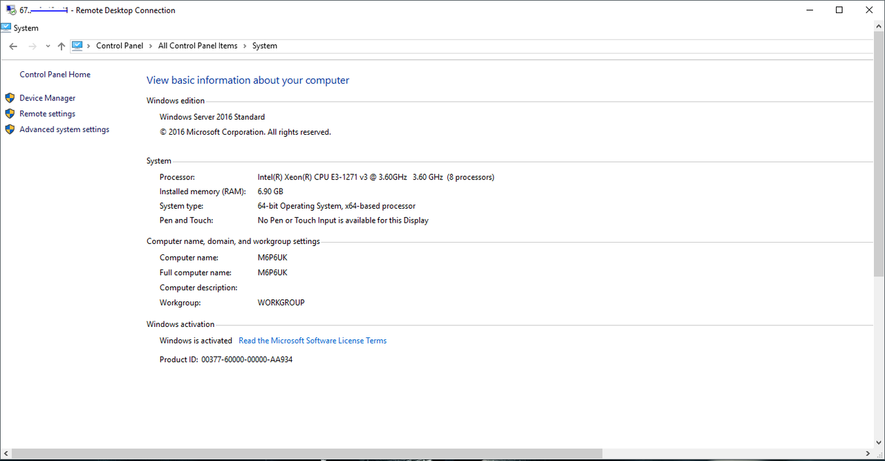Read the Microsoft Software License Terms
Image resolution: width=885 pixels, height=461 pixels.
click(313, 341)
